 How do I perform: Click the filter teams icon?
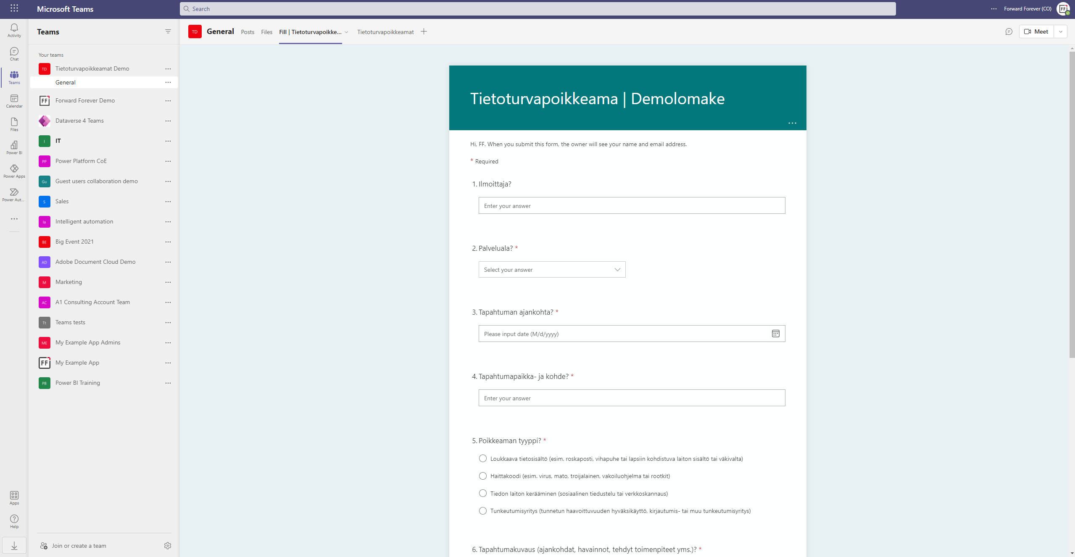pos(168,32)
